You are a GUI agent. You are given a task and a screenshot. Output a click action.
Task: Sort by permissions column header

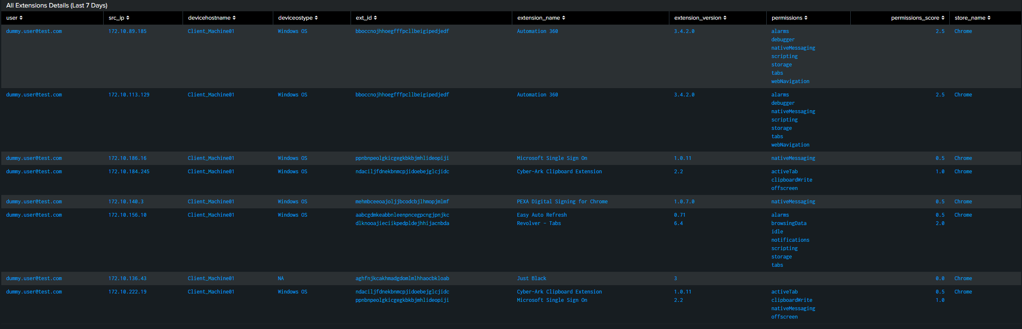click(x=790, y=18)
